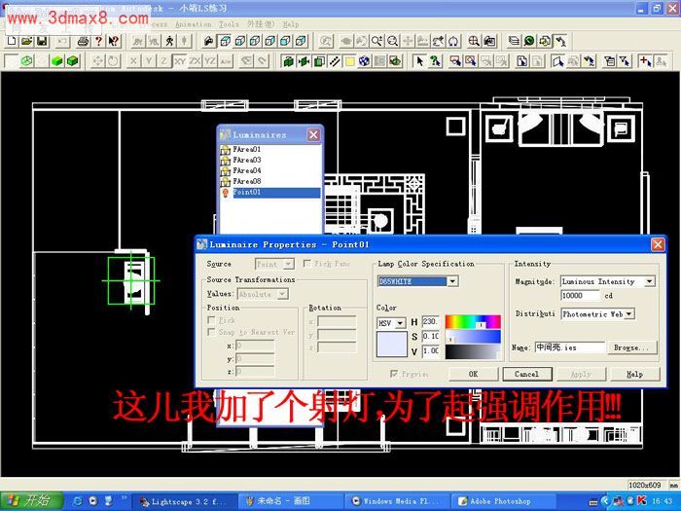Click the blue saturation slider bar
This screenshot has width=681, height=511.
click(473, 337)
